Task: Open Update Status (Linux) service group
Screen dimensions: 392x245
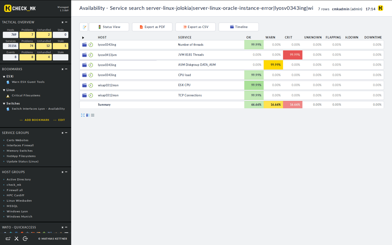Action: click(x=23, y=161)
